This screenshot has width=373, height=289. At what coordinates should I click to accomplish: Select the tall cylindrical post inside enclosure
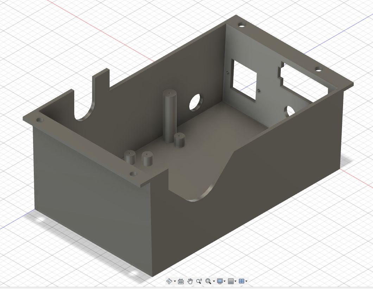[169, 116]
